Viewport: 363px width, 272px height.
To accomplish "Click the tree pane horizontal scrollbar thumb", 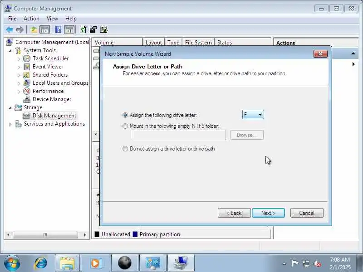I will pos(45,235).
